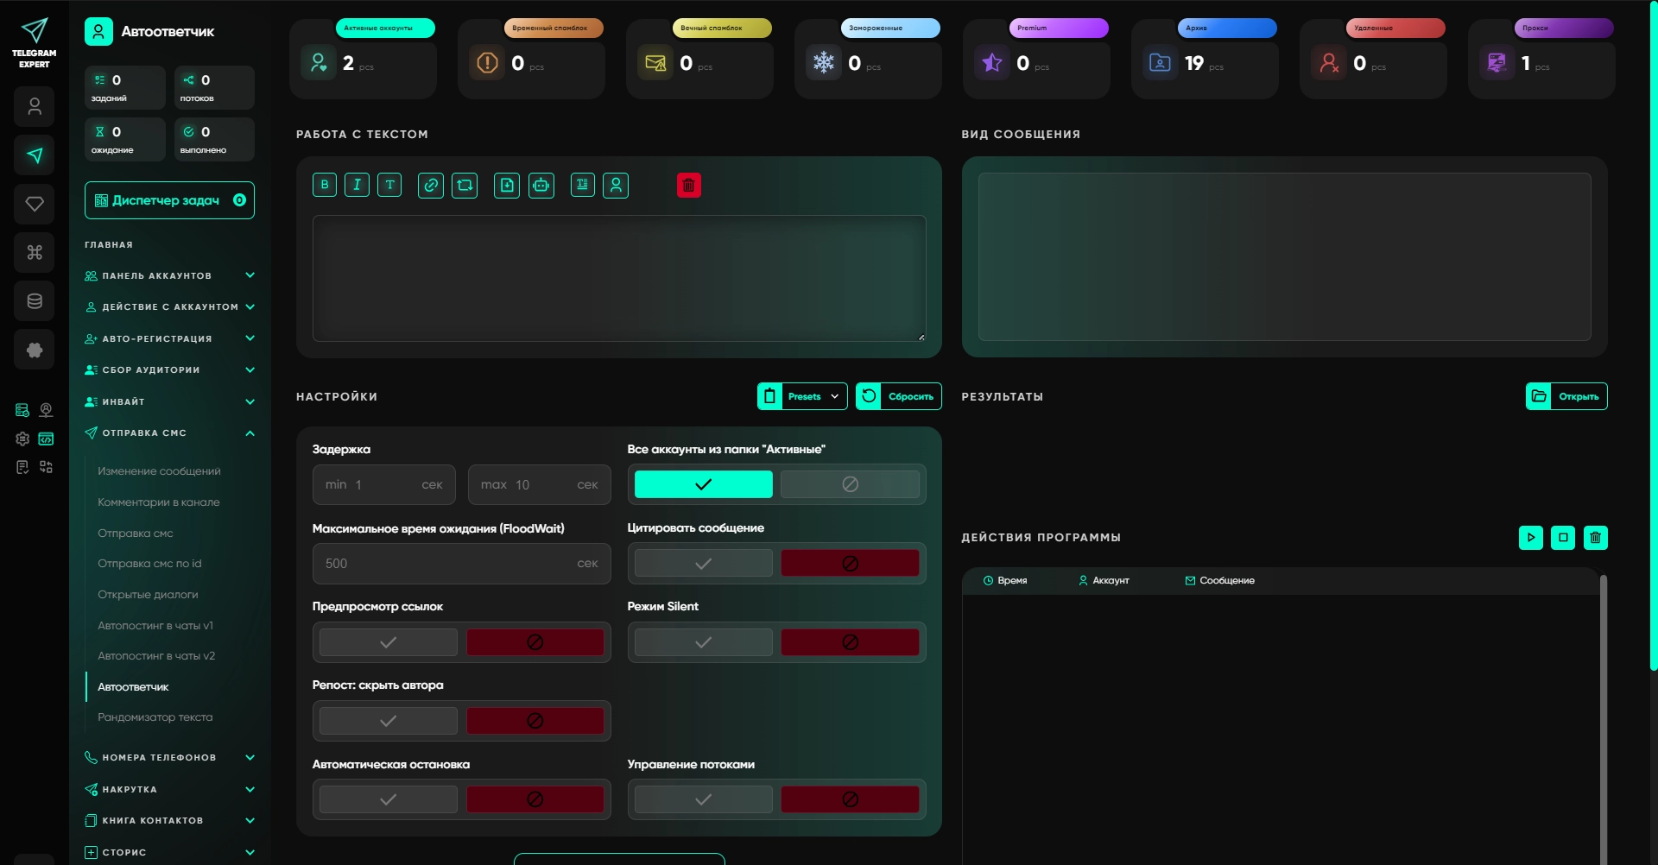Open Открытые диалоги menu item

148,594
